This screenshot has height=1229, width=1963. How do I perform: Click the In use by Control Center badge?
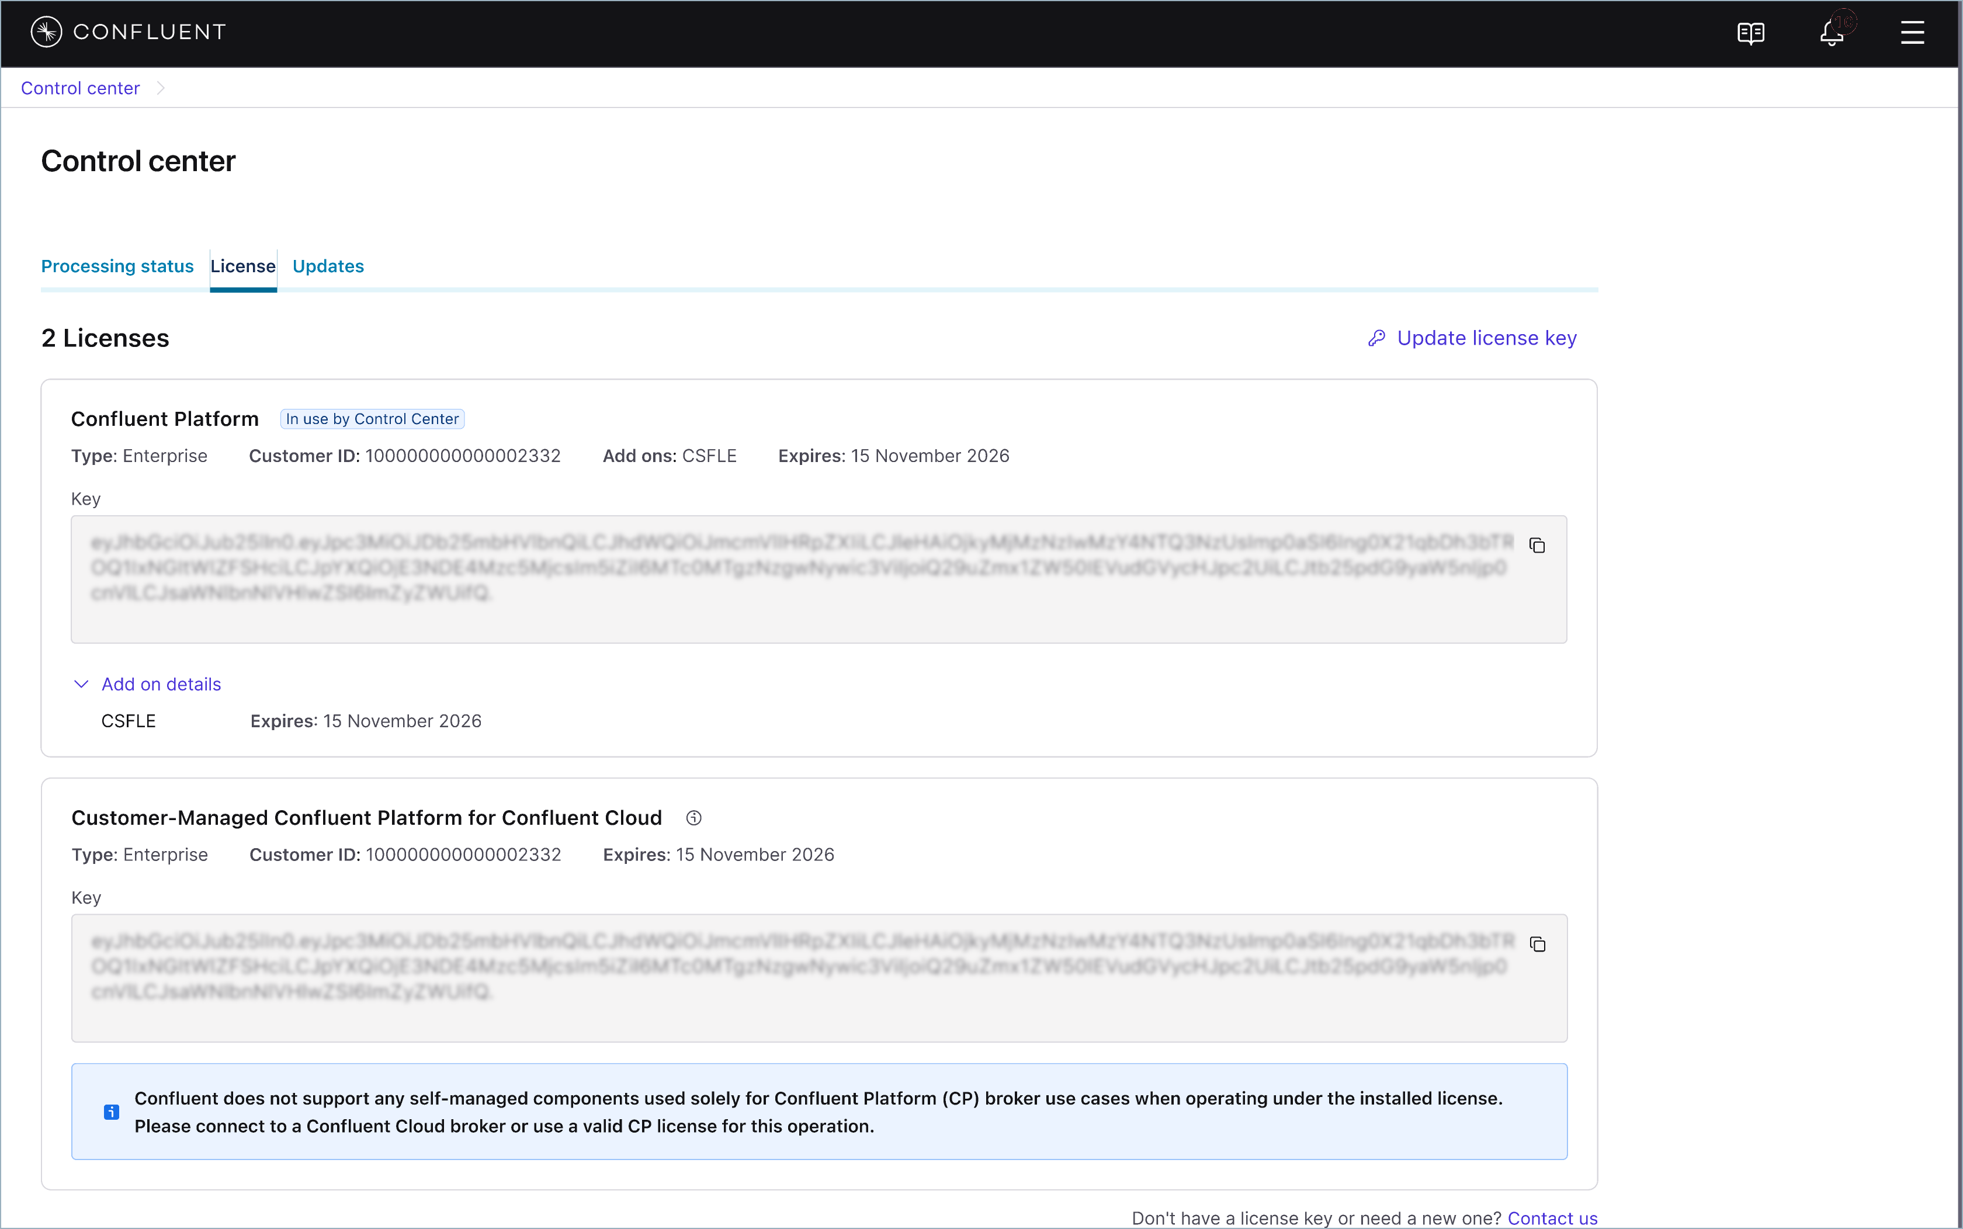372,419
